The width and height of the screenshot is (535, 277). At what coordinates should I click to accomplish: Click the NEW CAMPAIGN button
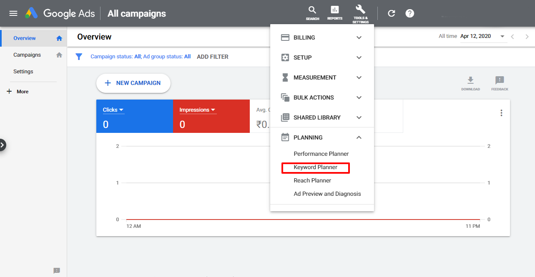click(x=133, y=83)
